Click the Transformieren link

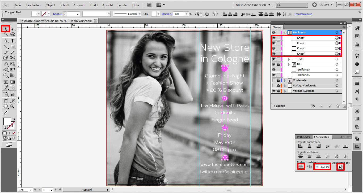pos(303,14)
